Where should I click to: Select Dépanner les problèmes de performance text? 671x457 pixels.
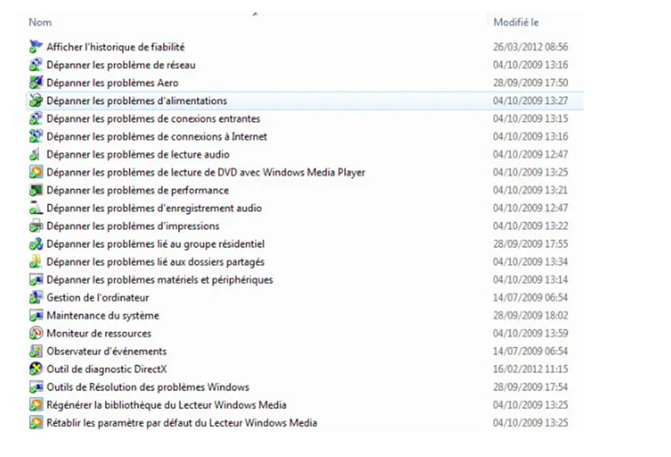(x=138, y=191)
